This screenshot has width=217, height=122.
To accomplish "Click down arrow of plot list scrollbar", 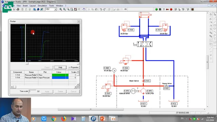I will pyautogui.click(x=78, y=84).
